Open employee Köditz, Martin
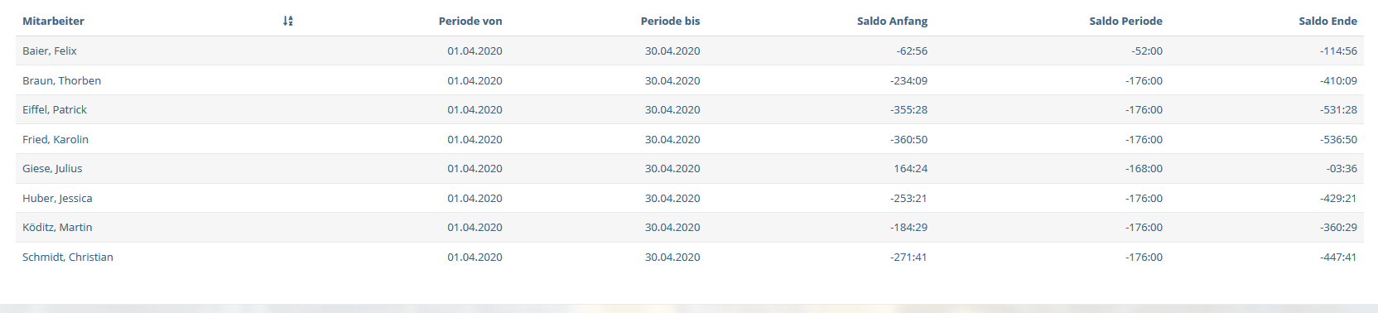Screen dimensions: 1378x313 point(57,227)
